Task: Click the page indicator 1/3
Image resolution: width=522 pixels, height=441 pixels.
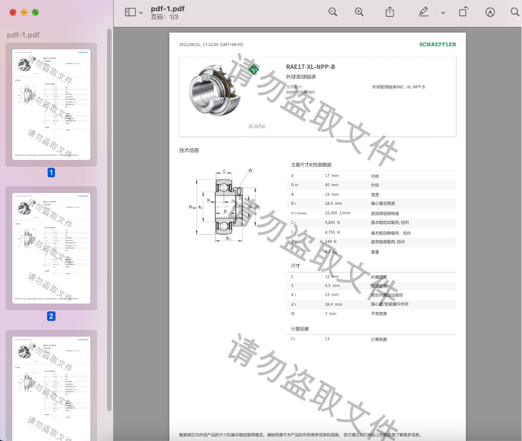Action: (174, 17)
